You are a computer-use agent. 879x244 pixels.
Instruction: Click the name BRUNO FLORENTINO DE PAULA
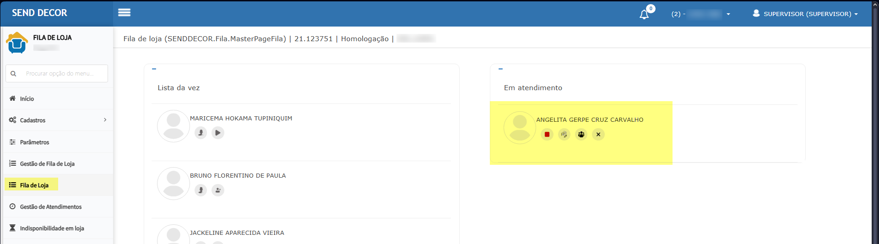pos(238,175)
